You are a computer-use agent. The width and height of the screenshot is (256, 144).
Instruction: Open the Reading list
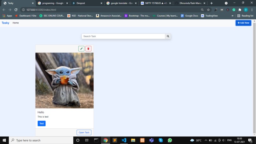245,16
